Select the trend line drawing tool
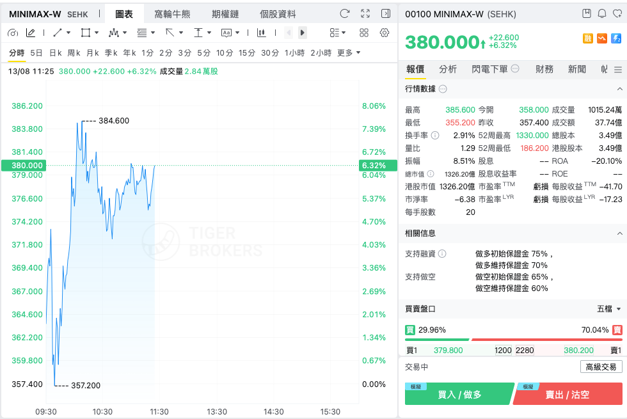 pos(58,33)
